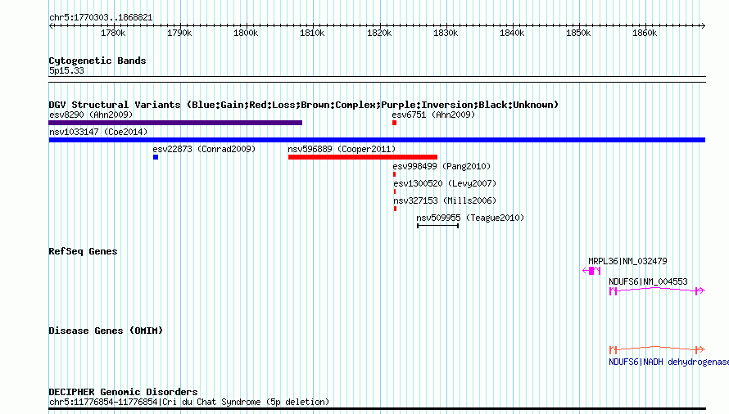Open esv8290 (Ahn2009) label
Viewport: 729px width, 414px height.
pos(91,115)
